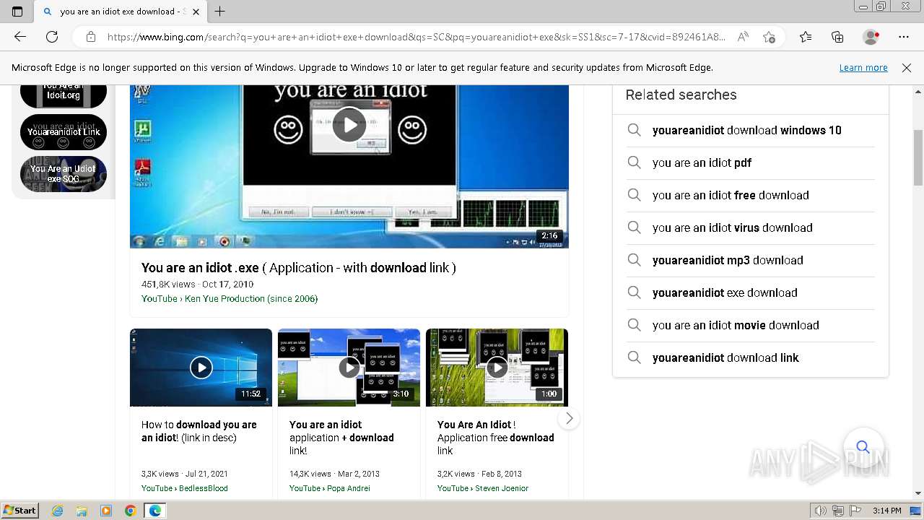Image resolution: width=924 pixels, height=520 pixels.
Task: Click magnifier icon beside 'youareanidiot download link'
Action: 634,357
